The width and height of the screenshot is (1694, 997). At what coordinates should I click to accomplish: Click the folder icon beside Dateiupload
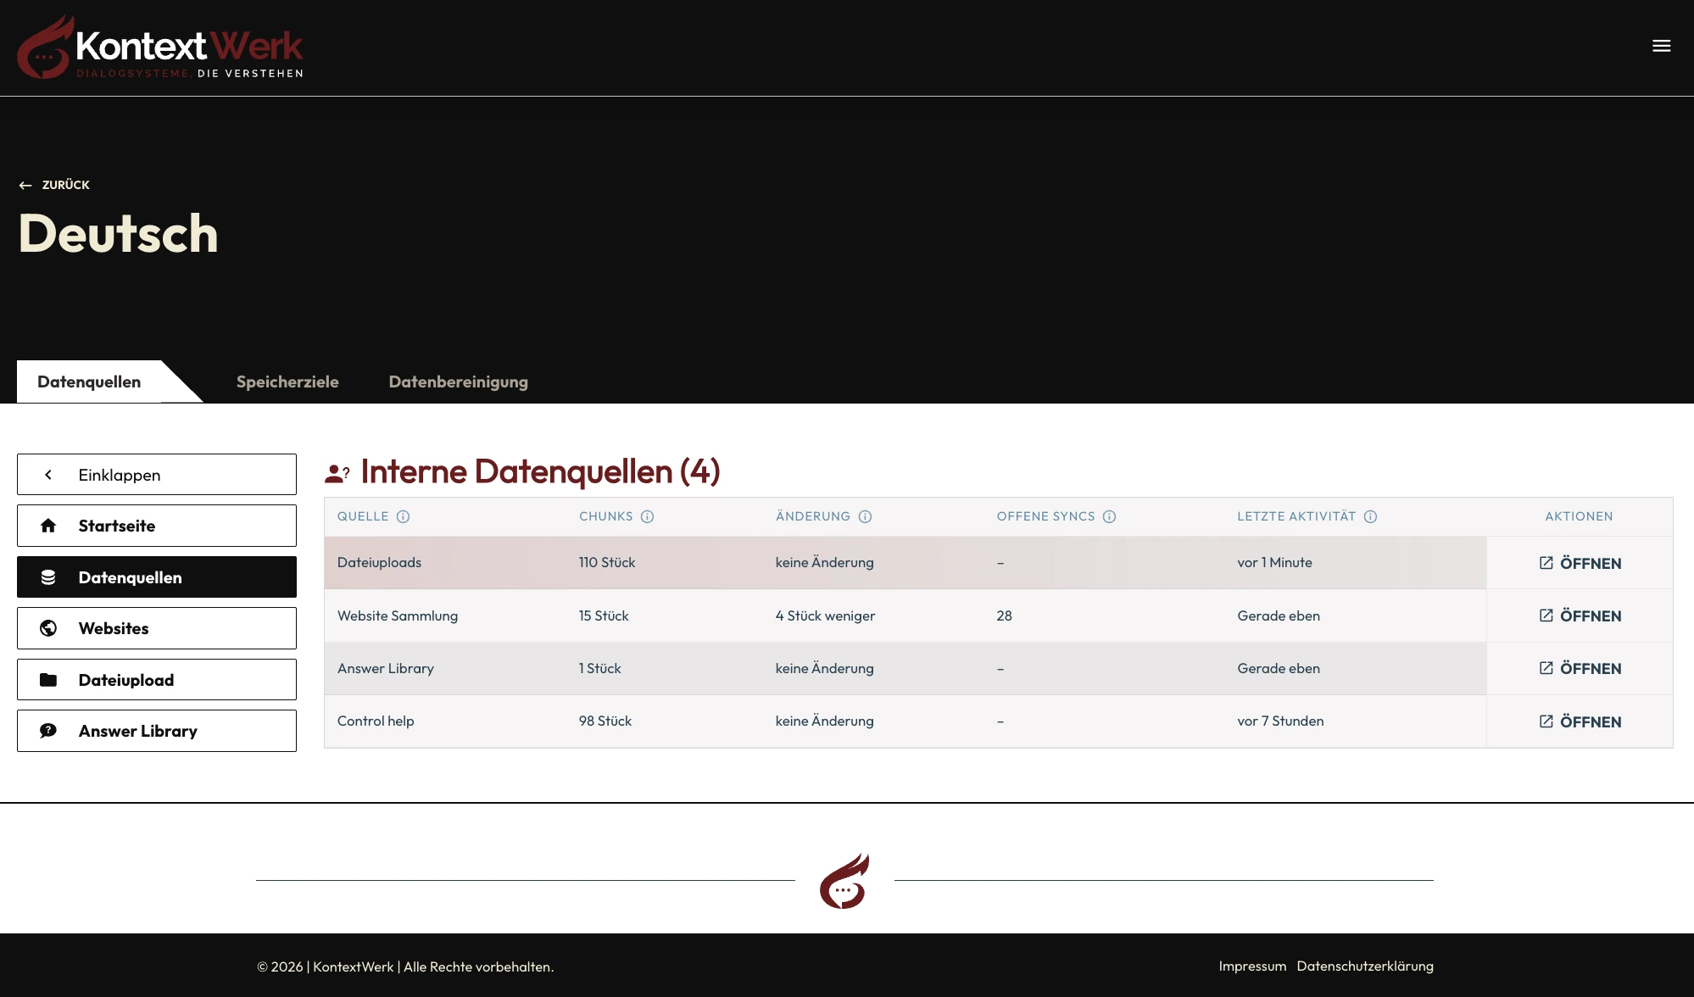(x=48, y=679)
